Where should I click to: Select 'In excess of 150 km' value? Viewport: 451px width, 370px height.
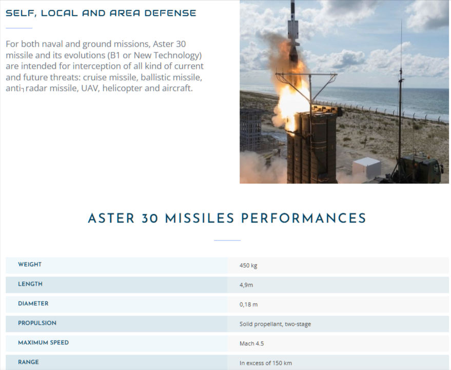tap(266, 363)
